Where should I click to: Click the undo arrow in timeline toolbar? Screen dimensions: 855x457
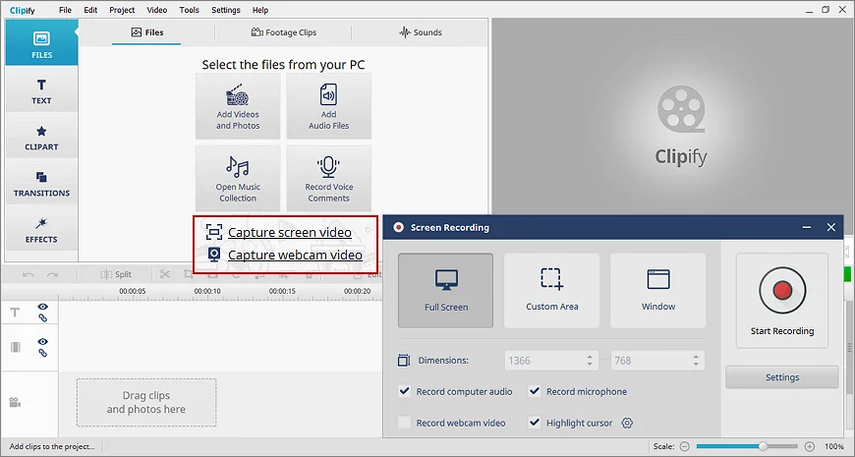(28, 274)
